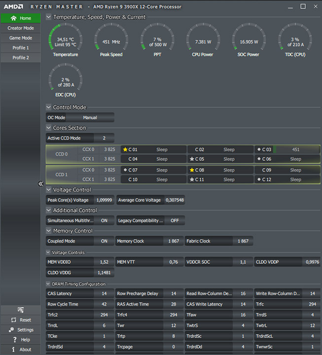
Task: Toggle Legacy Compatibility OFF value
Action: [175, 220]
